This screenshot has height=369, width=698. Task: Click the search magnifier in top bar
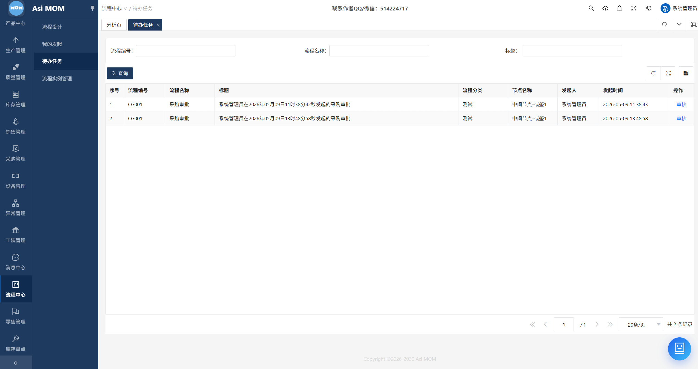click(x=591, y=8)
